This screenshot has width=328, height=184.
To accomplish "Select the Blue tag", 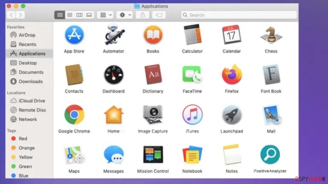I will [x=29, y=176].
